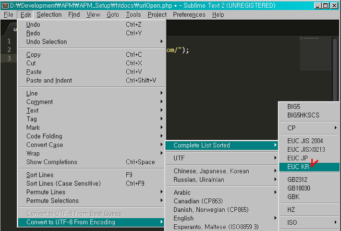This screenshot has height=231, width=341.
Task: Expand the CP encodings submenu
Action: (x=309, y=128)
